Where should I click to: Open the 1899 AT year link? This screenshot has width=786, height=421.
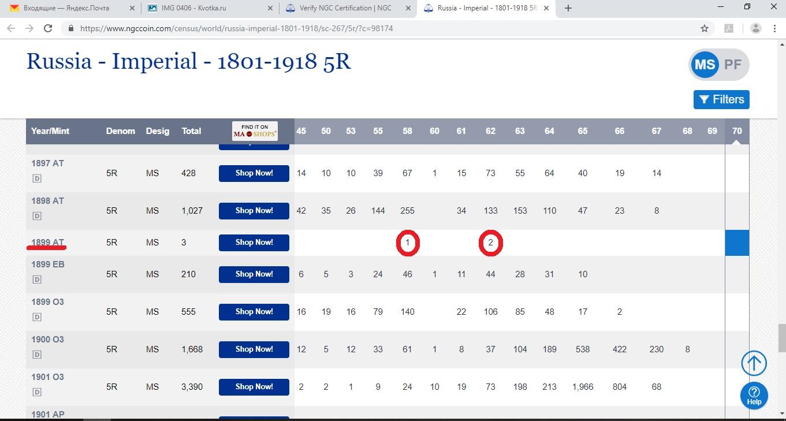[47, 243]
